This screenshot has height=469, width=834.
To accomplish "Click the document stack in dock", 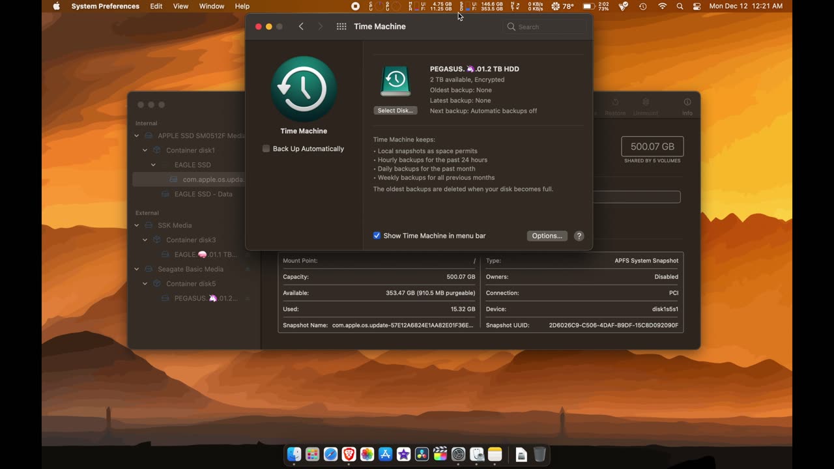I will point(521,455).
